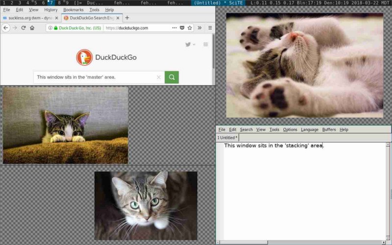This screenshot has width=392, height=245.
Task: Open the Language menu in SciTE
Action: click(309, 129)
